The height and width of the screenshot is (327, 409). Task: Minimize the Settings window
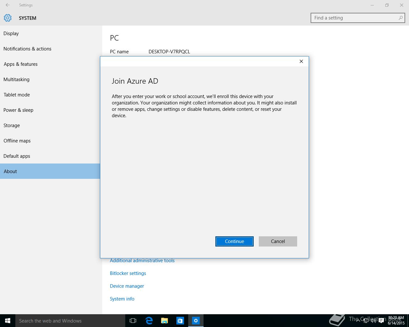click(372, 5)
